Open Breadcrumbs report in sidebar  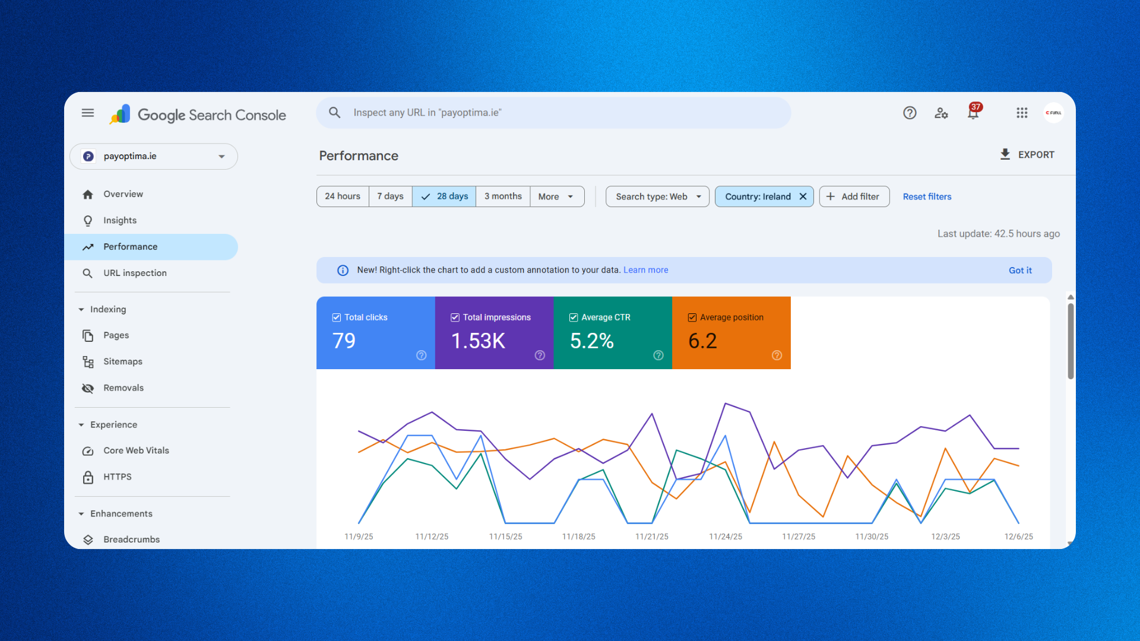tap(151, 540)
